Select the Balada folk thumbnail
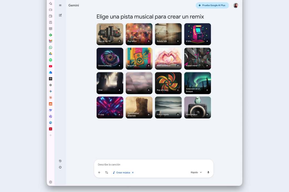 (168, 34)
